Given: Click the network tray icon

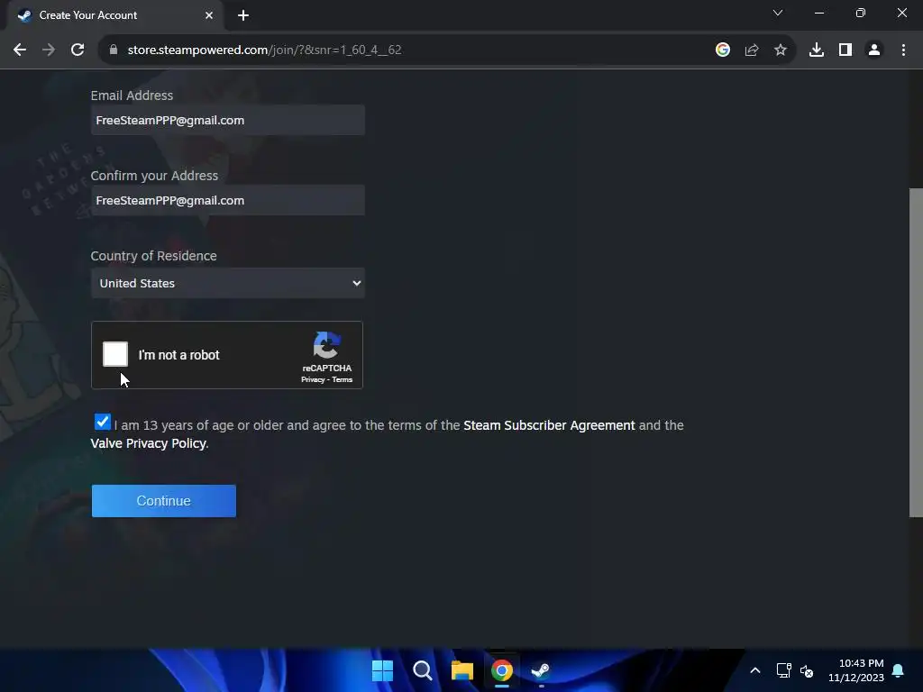Looking at the screenshot, I should click(783, 670).
